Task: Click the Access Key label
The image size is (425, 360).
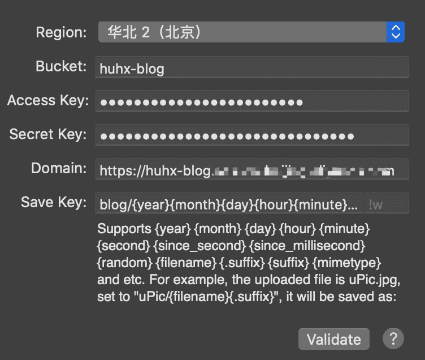Action: [x=48, y=100]
